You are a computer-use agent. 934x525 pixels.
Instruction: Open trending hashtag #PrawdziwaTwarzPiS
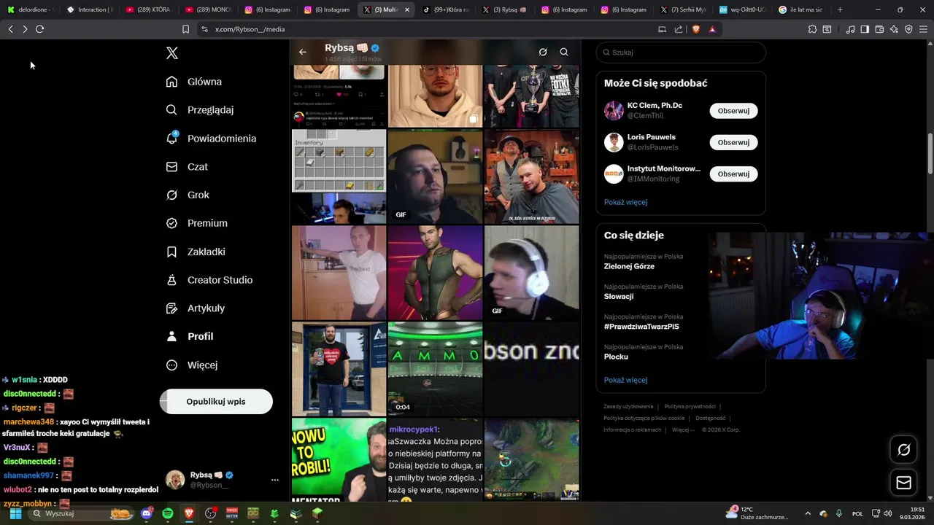[x=641, y=327]
